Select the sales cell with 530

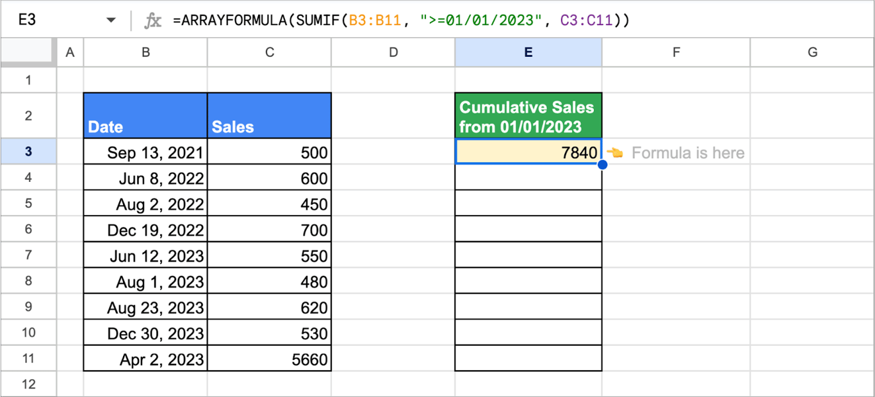click(270, 332)
